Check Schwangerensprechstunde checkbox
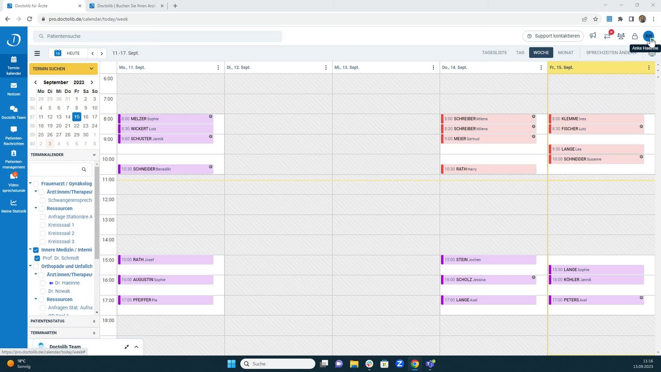The image size is (661, 372). click(x=43, y=200)
